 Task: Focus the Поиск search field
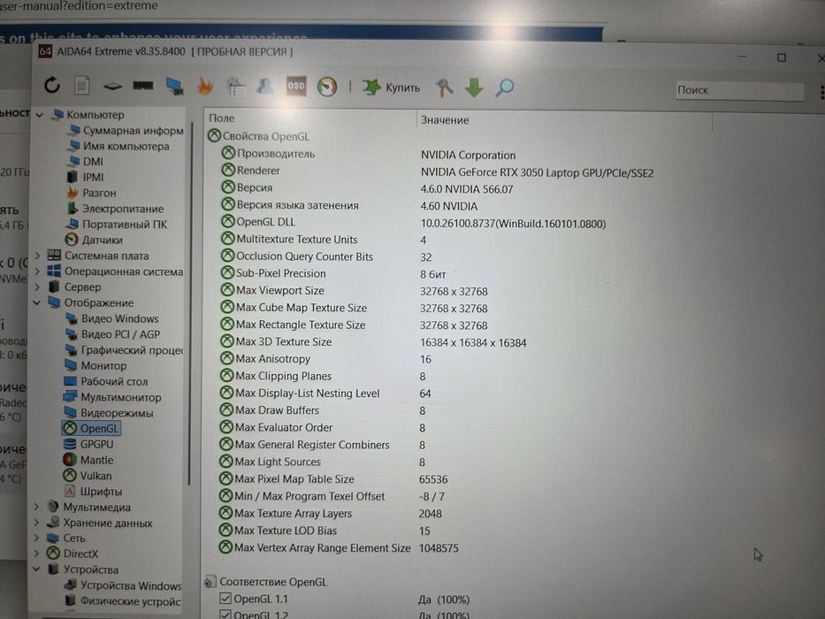pyautogui.click(x=739, y=90)
